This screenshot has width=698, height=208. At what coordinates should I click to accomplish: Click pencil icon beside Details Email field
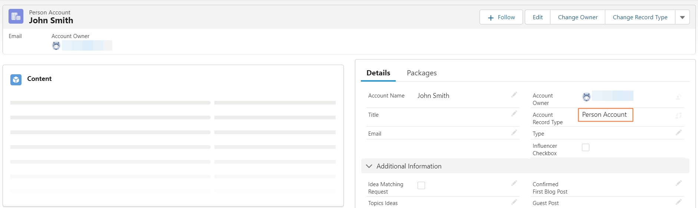[514, 133]
